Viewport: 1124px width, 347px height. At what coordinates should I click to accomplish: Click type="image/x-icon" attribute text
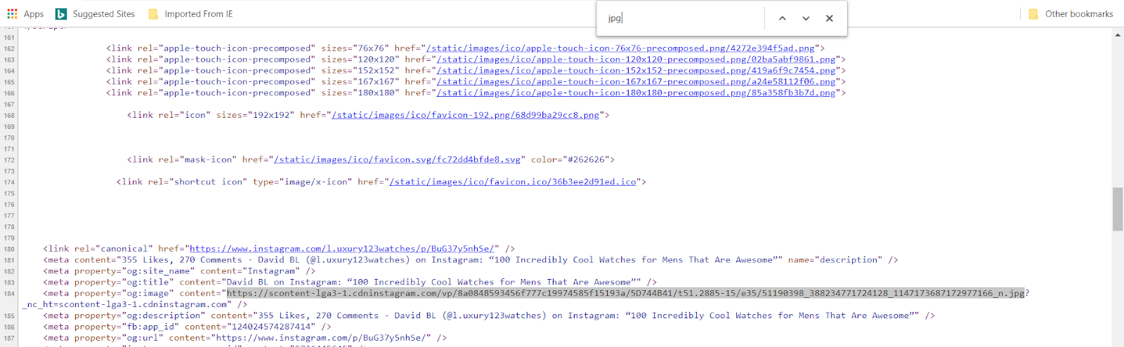coord(302,182)
